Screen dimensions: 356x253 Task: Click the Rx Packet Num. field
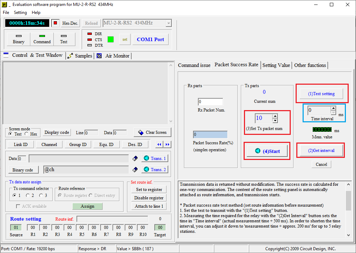click(210, 102)
